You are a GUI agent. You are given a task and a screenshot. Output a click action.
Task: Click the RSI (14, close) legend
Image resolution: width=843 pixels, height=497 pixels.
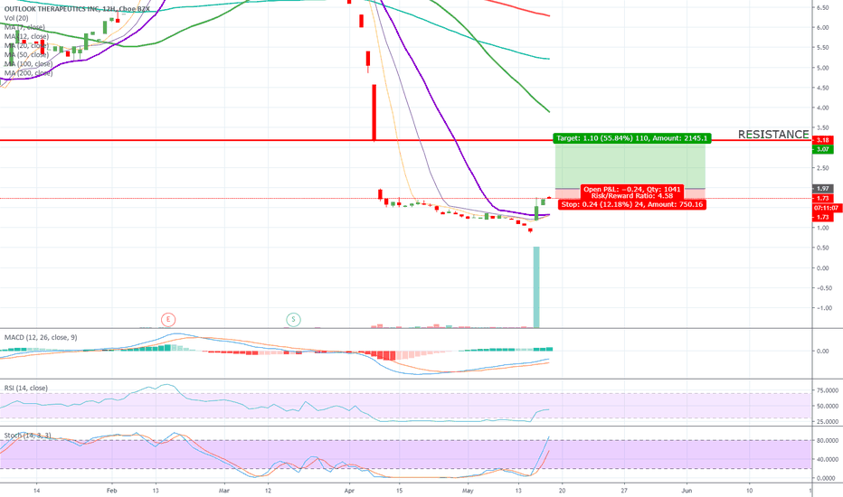pos(26,388)
